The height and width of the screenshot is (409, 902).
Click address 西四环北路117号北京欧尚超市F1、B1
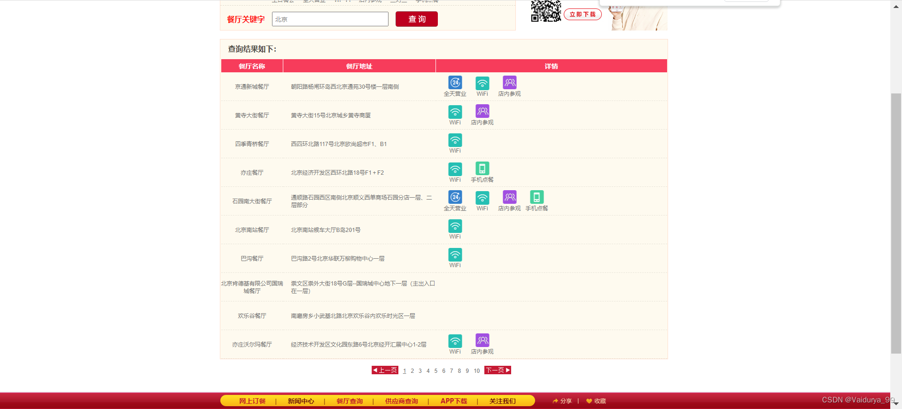click(339, 144)
